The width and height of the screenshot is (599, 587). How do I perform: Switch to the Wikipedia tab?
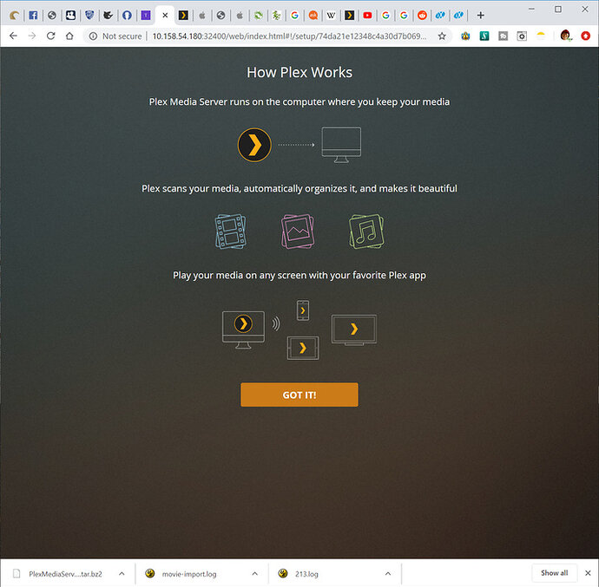tap(331, 16)
